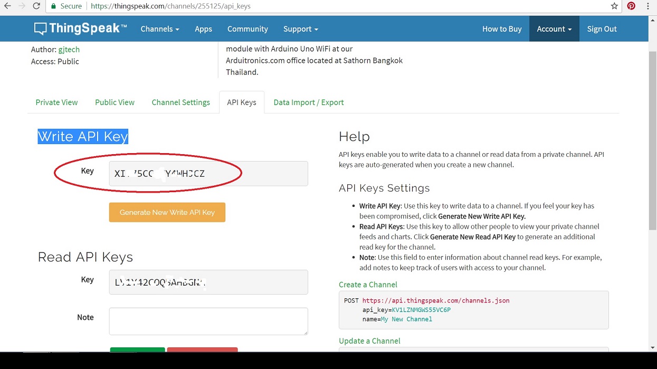
Task: Click the secure padlock icon
Action: click(x=53, y=6)
